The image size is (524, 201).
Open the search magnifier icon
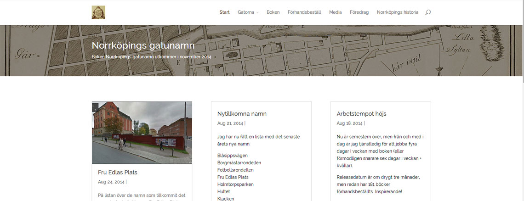(428, 12)
